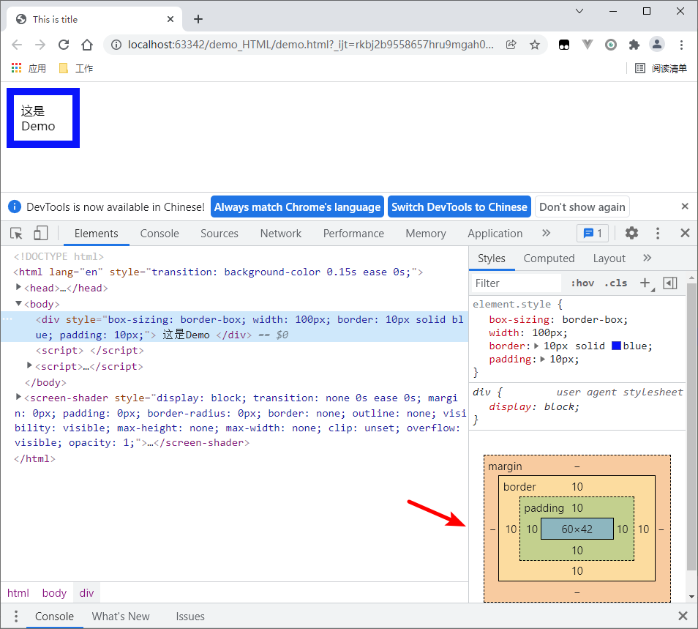Click the browser back arrow
The width and height of the screenshot is (698, 629).
pos(17,45)
